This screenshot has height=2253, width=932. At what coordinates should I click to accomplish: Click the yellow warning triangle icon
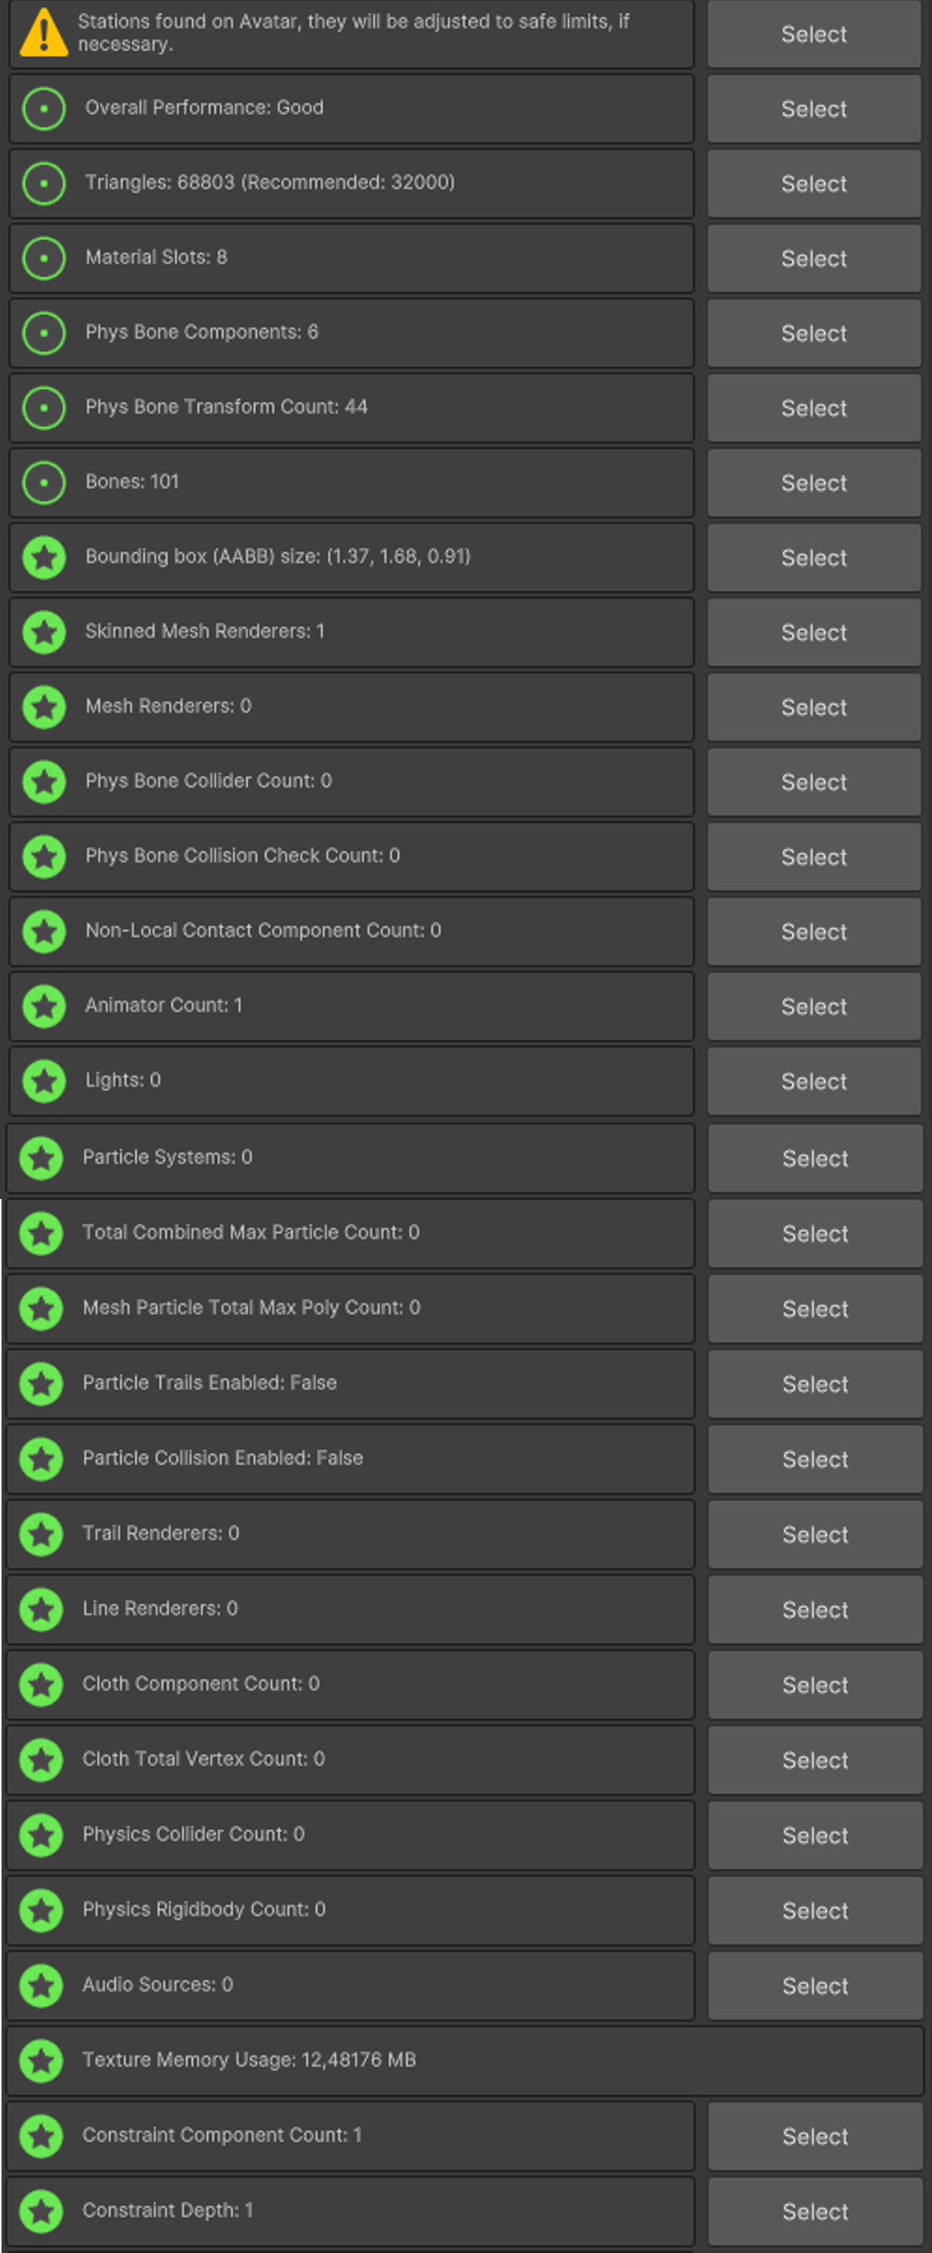(44, 33)
